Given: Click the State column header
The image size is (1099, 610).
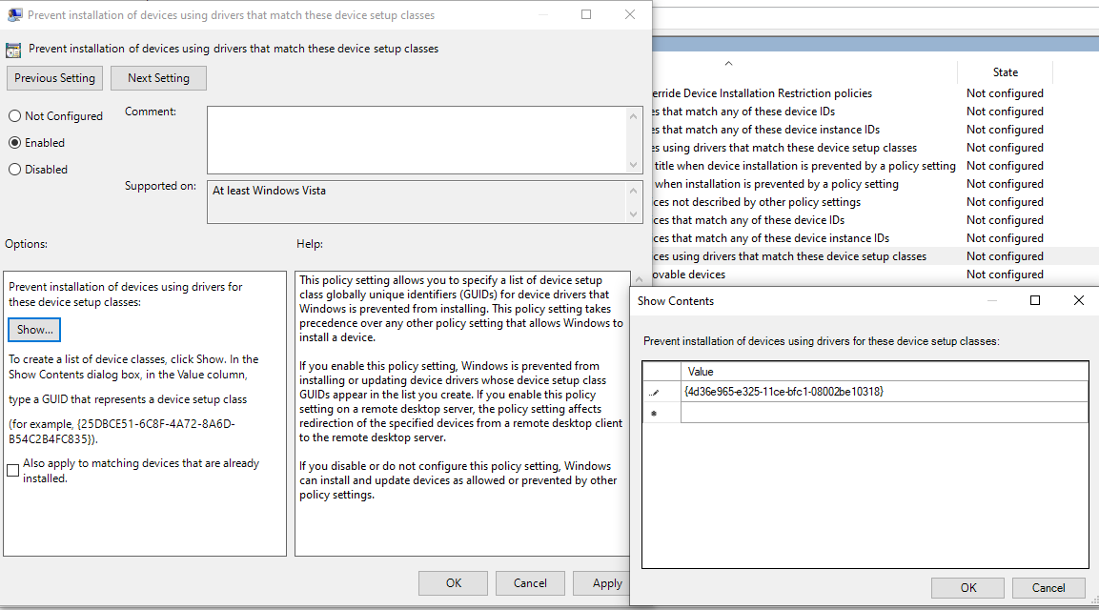Looking at the screenshot, I should pos(1005,72).
